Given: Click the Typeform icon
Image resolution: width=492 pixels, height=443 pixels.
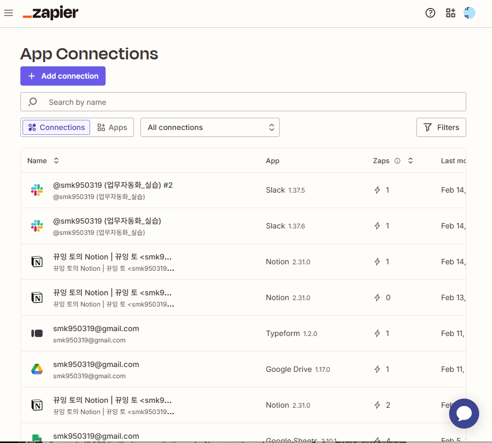Looking at the screenshot, I should click(37, 333).
